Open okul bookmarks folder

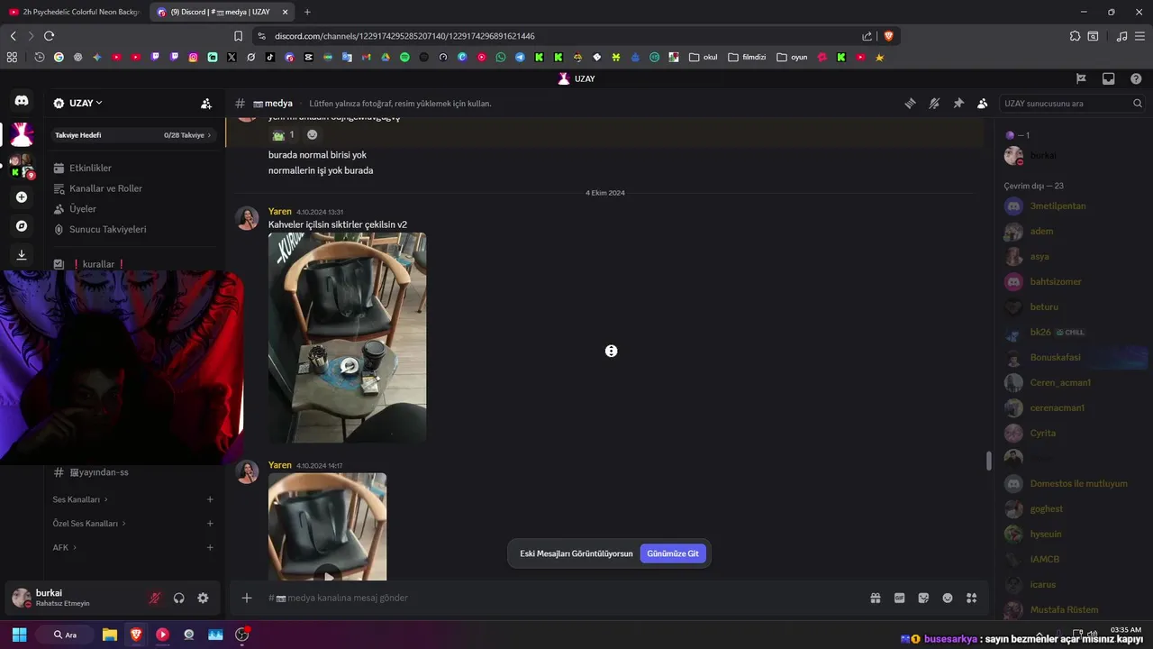[x=704, y=57]
